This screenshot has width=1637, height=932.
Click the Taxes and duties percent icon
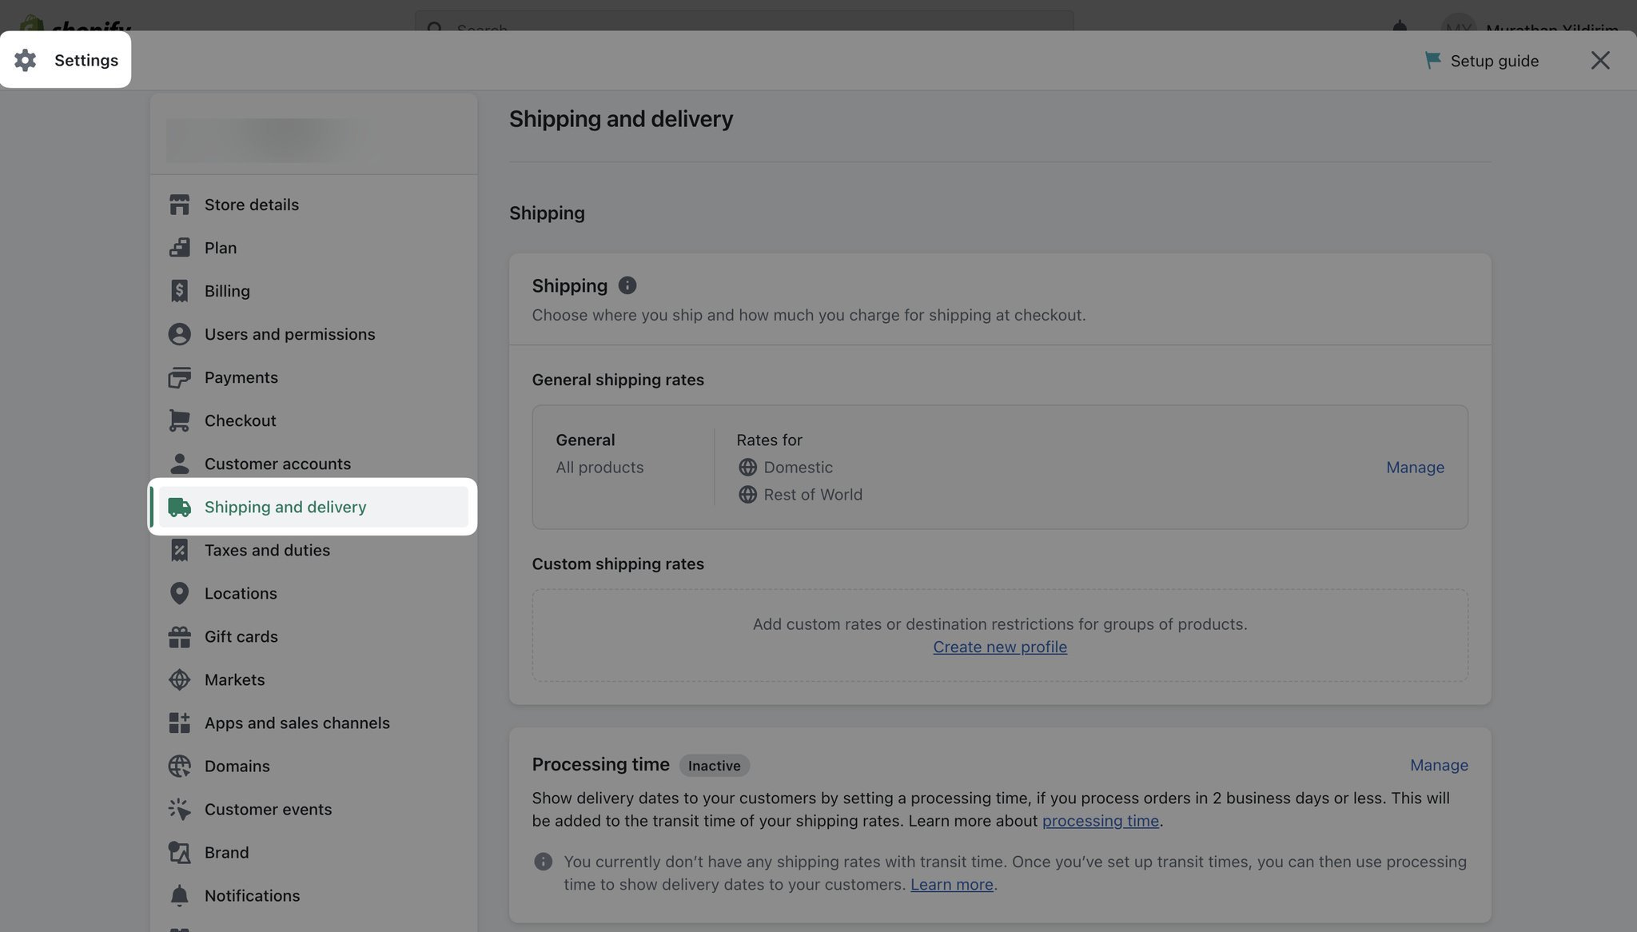(x=179, y=550)
